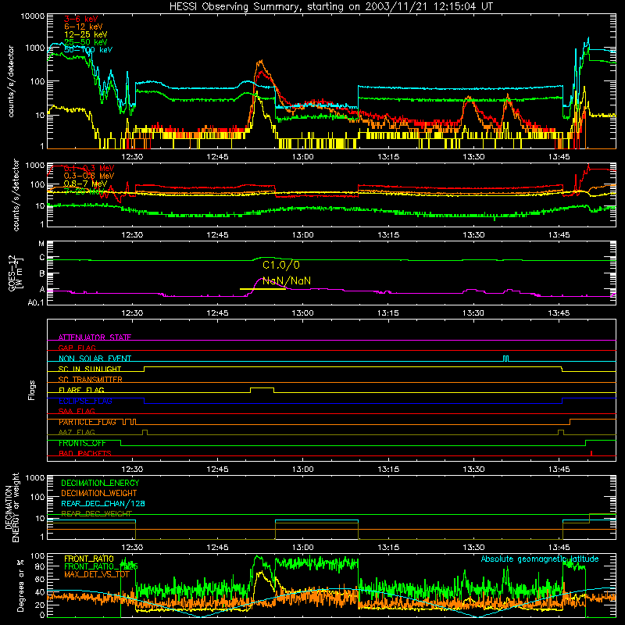
Task: Click the yellow FRONT_RATIO legend label
Action: pos(89,559)
